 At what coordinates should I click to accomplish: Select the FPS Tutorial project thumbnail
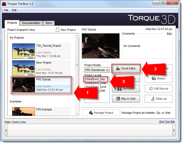tap(23, 85)
